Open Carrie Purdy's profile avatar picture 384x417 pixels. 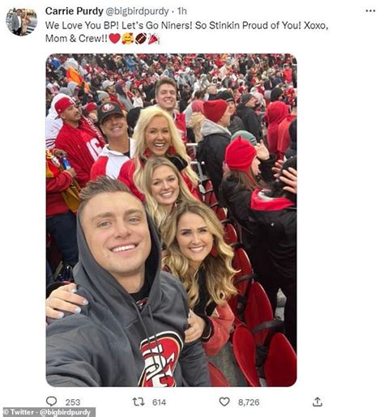click(22, 22)
